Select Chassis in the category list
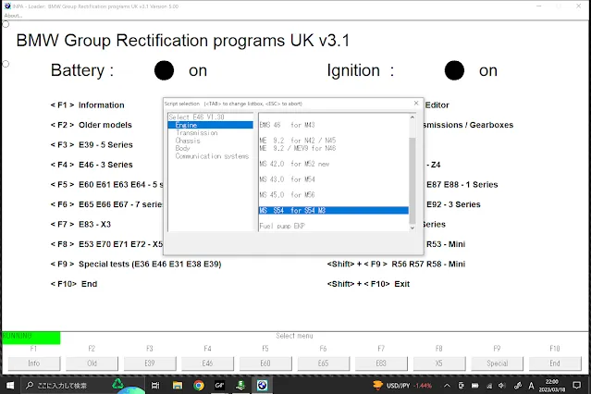This screenshot has width=591, height=394. (188, 141)
